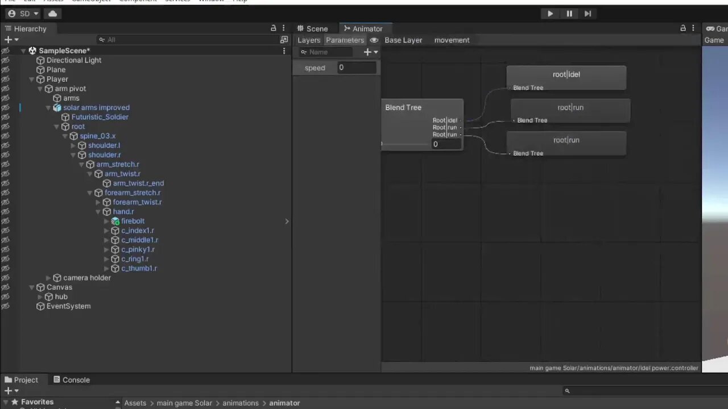This screenshot has width=728, height=409.
Task: Select Futuristic_Soldier in the hierarchy
Action: coord(100,117)
